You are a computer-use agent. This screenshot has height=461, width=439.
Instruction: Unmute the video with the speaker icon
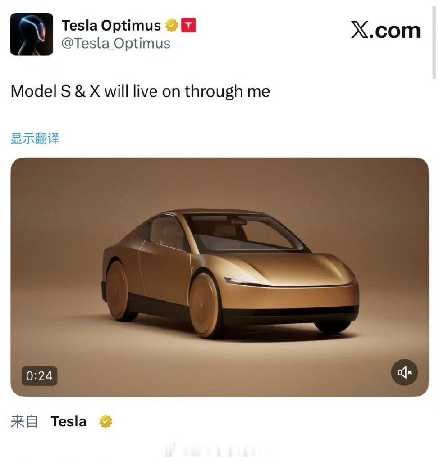tap(404, 372)
